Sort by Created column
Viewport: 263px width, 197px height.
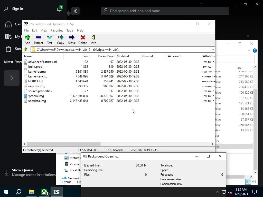click(x=154, y=56)
